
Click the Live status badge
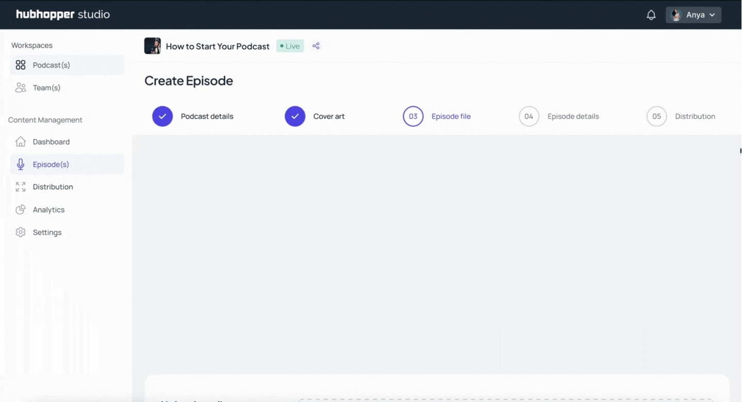point(290,46)
